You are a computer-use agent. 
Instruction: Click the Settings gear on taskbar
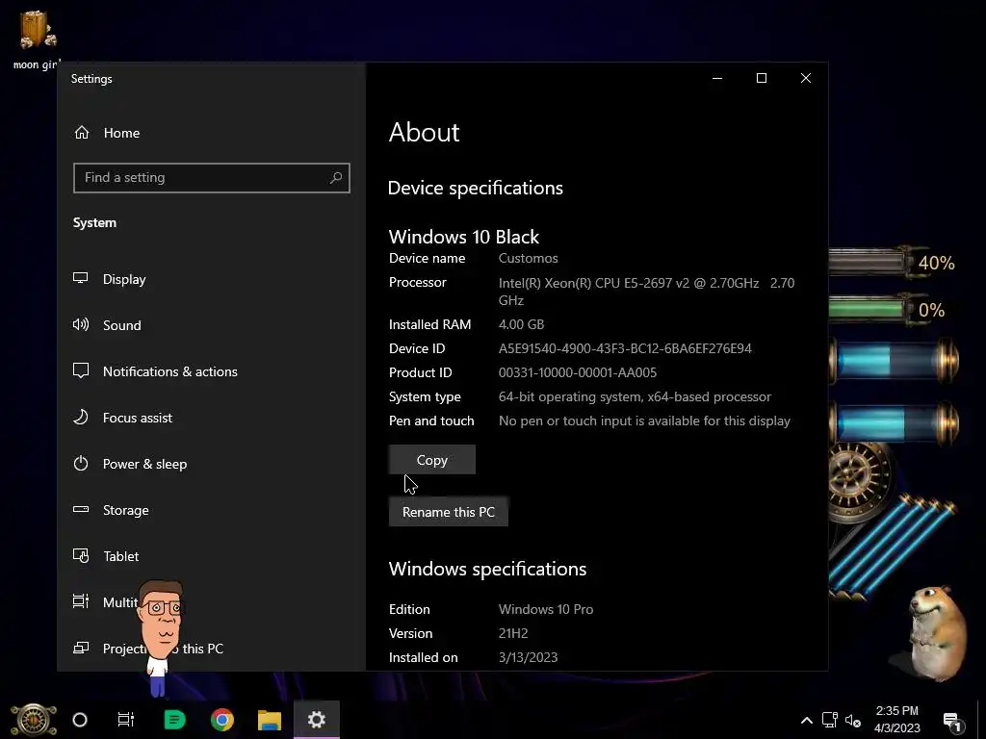[x=316, y=720]
